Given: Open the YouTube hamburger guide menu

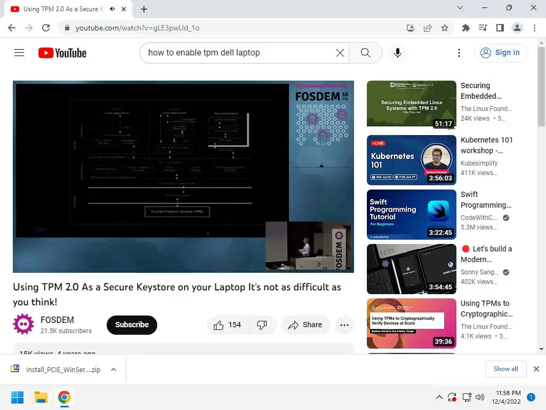Looking at the screenshot, I should (19, 53).
